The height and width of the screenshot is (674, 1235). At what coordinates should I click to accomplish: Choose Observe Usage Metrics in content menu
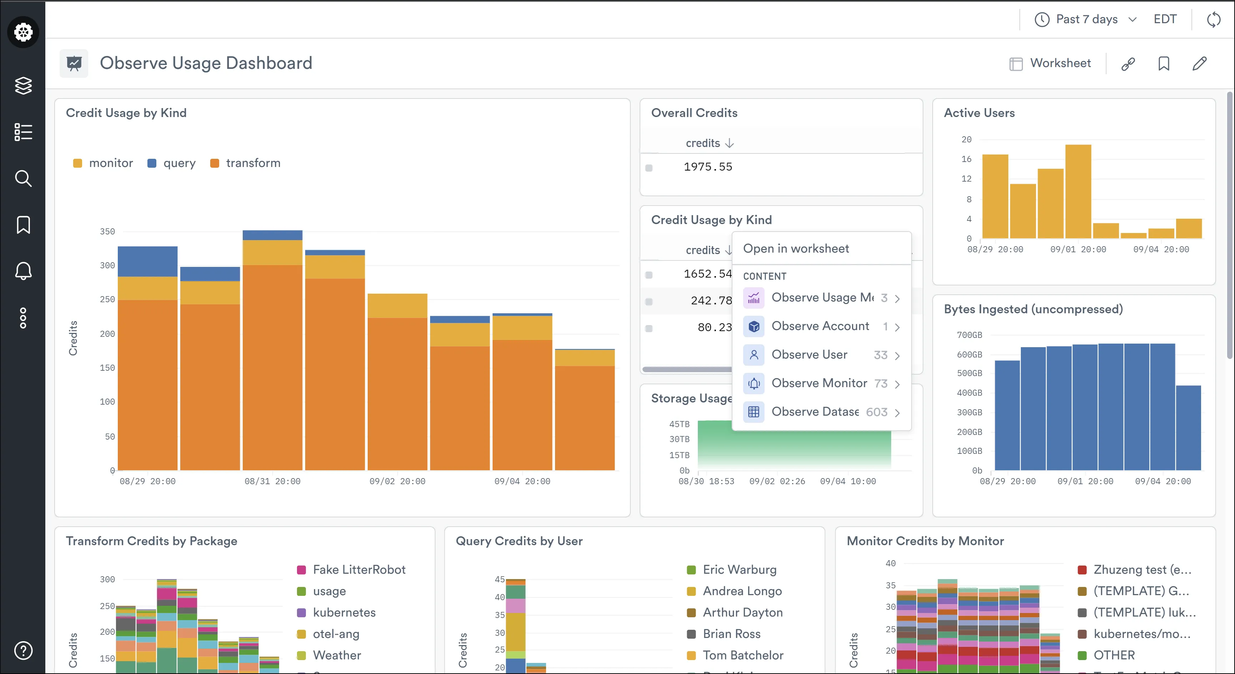(x=822, y=298)
